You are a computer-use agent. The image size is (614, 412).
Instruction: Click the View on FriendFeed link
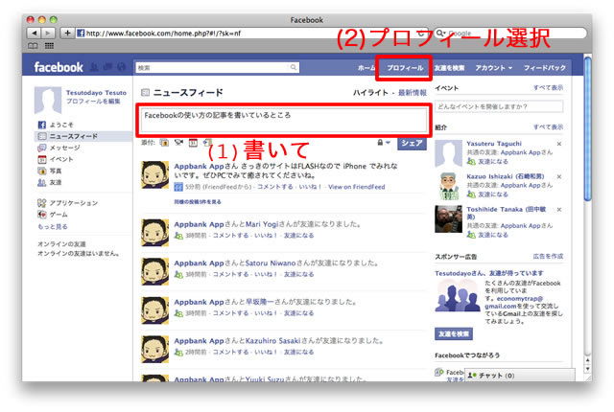click(x=356, y=187)
